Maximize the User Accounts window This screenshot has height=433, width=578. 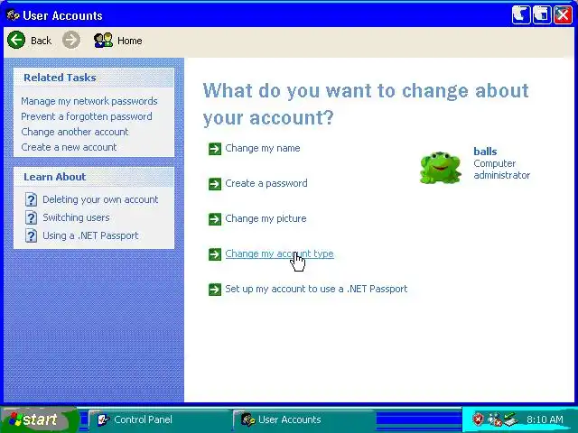tap(542, 15)
